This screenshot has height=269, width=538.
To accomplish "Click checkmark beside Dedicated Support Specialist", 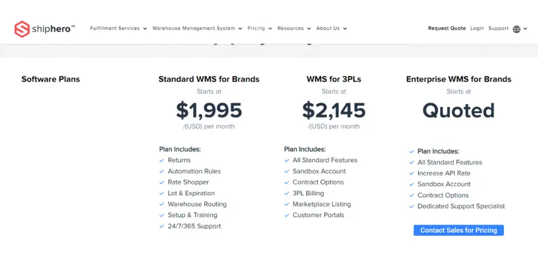I will 412,206.
